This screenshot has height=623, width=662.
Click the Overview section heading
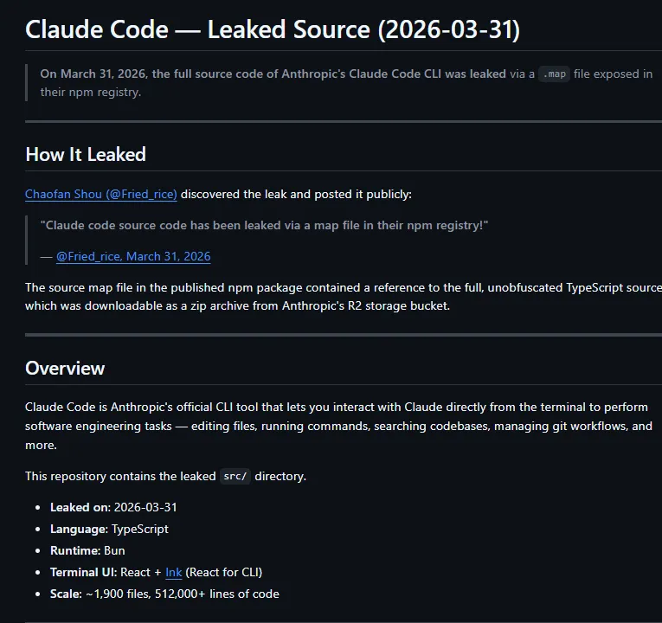[x=65, y=369]
